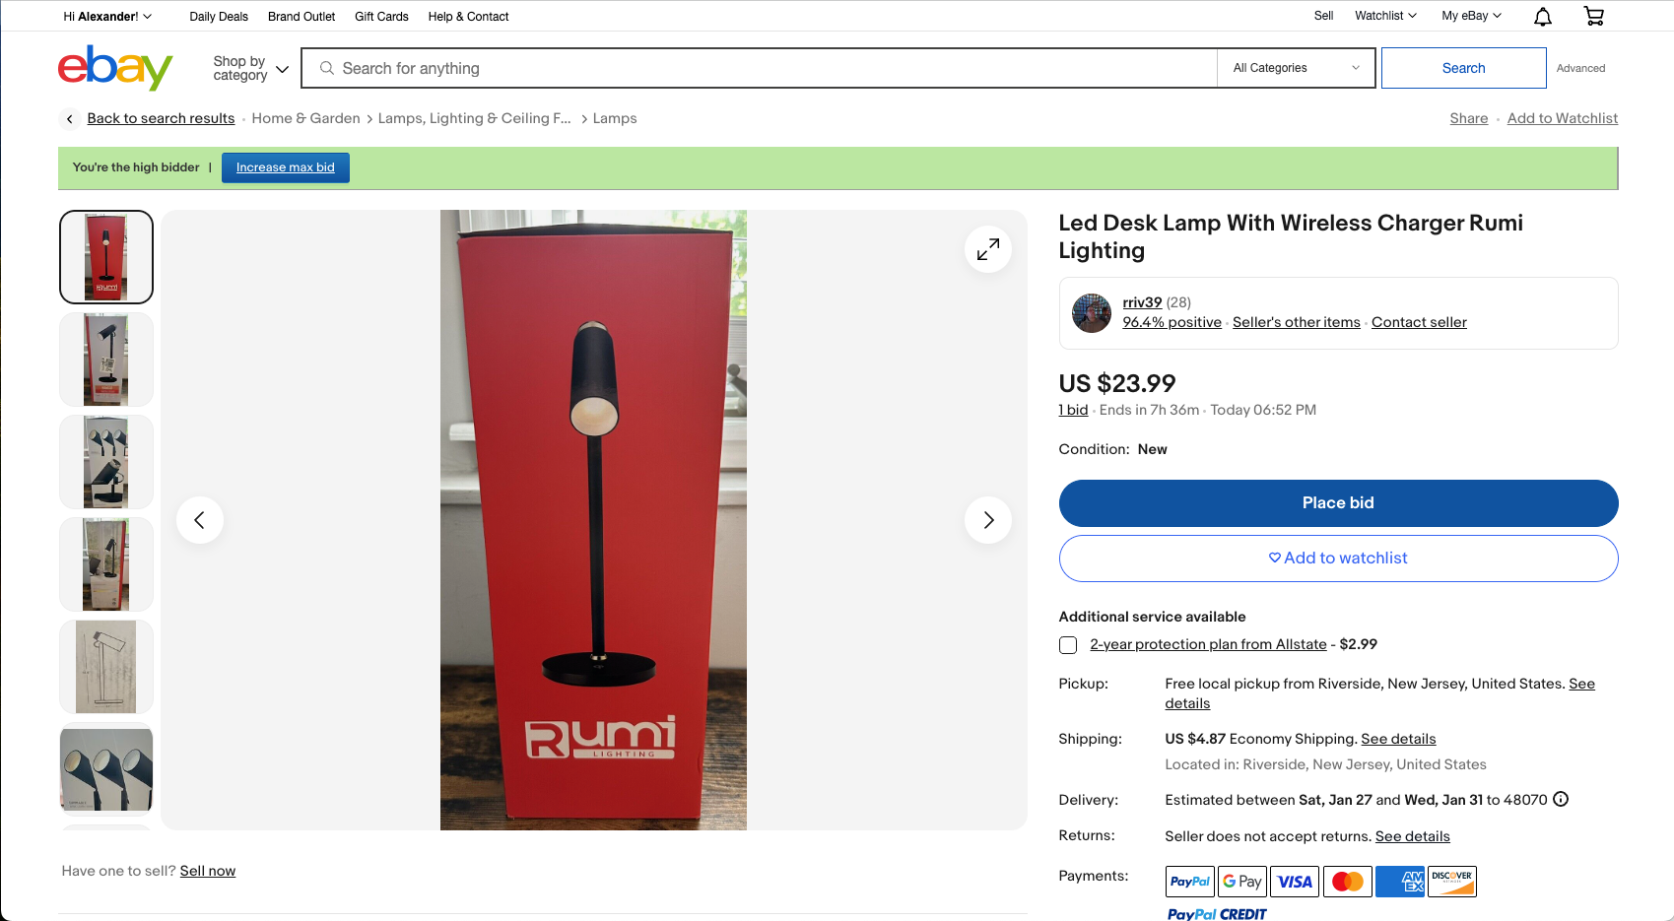Viewport: 1674px width, 921px height.
Task: Open seller rriv39 avatar
Action: pyautogui.click(x=1091, y=313)
